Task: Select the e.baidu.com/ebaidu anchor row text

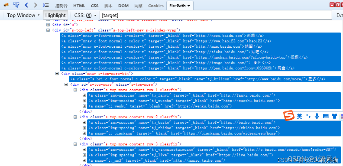Action: coord(213,150)
